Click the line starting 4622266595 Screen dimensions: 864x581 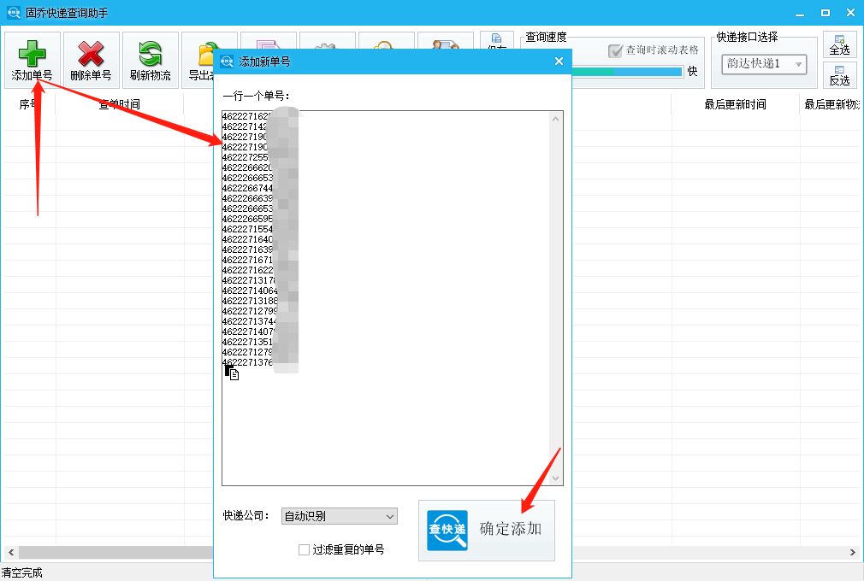(247, 219)
